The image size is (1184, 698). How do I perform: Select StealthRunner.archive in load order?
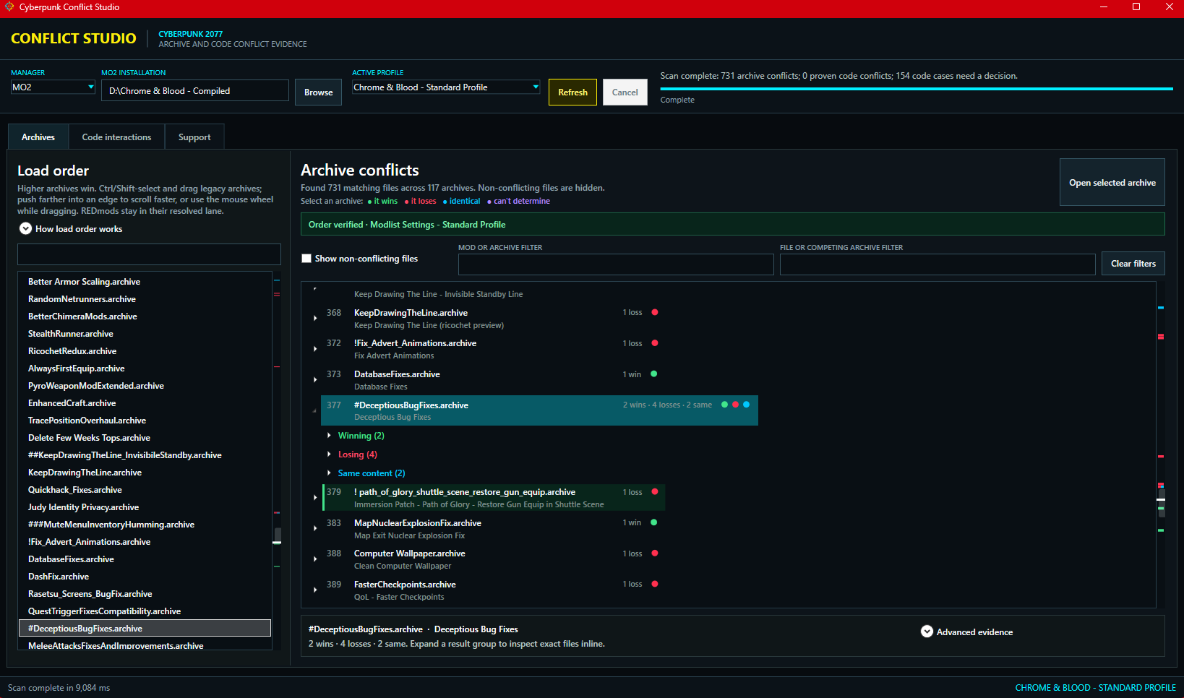(x=145, y=334)
